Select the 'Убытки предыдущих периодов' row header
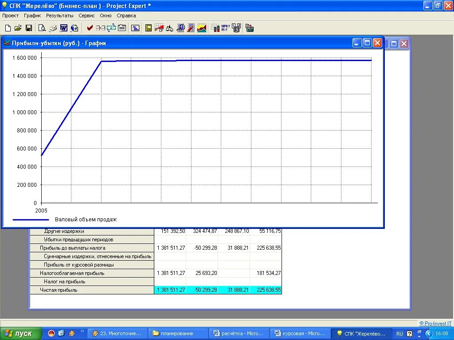This screenshot has width=454, height=340. (x=92, y=240)
